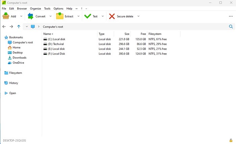Click the red Secure delete X icon

click(x=112, y=16)
